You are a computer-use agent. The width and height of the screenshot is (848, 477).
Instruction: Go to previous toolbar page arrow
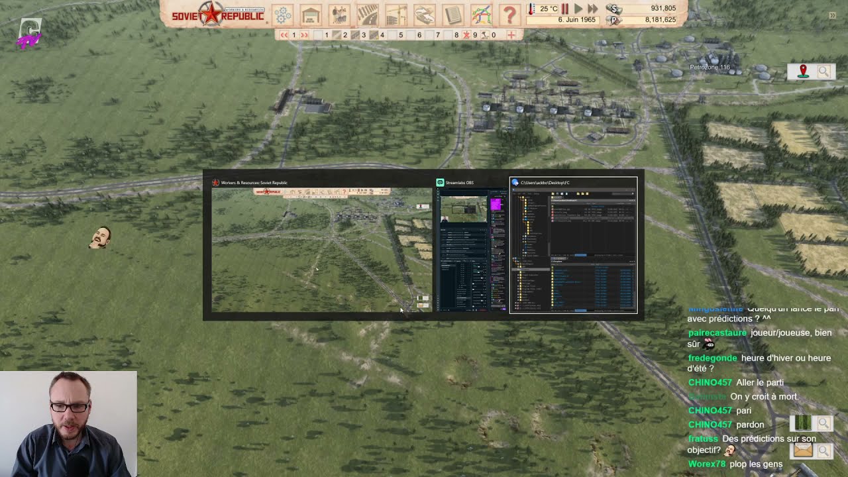(284, 34)
